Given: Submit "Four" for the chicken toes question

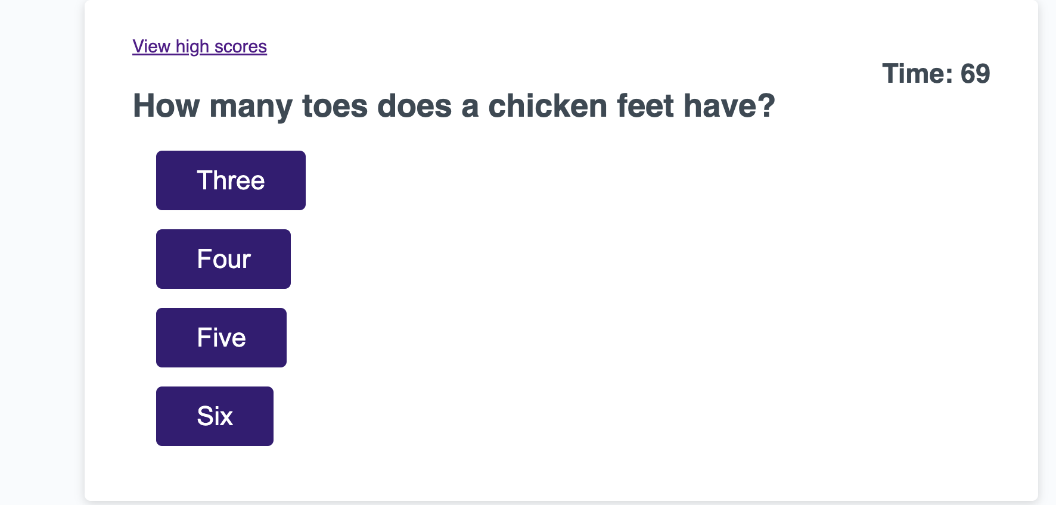Looking at the screenshot, I should point(223,258).
